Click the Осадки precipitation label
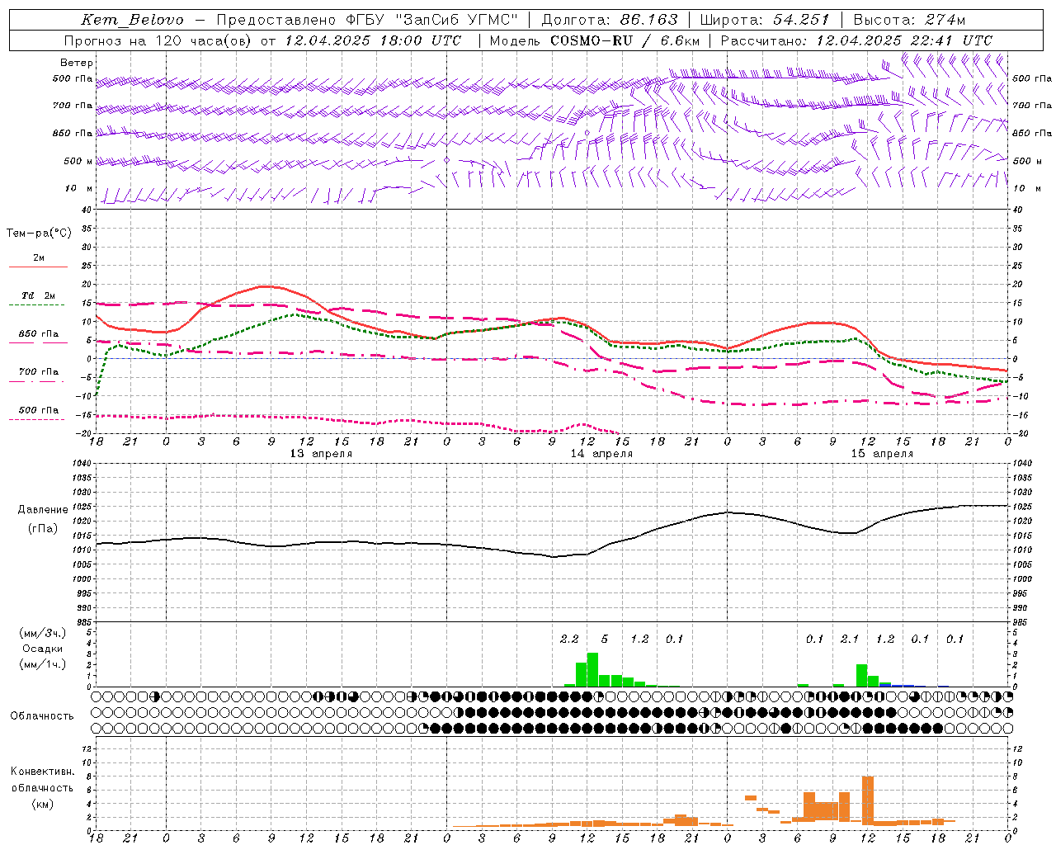The image size is (1056, 845). pos(42,649)
